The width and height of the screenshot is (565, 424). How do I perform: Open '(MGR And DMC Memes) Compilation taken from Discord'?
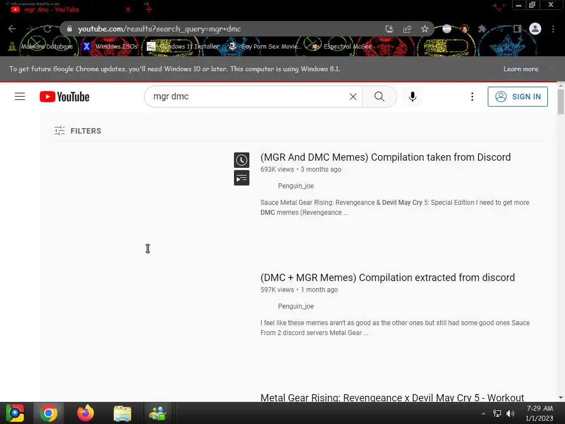386,157
